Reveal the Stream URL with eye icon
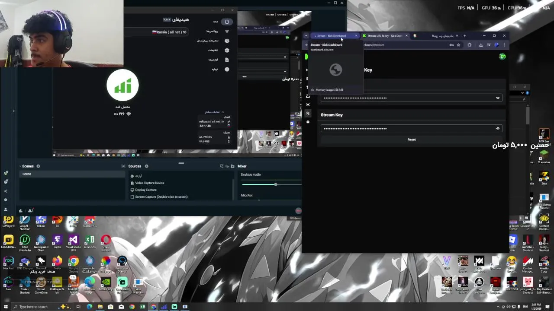 point(498,98)
